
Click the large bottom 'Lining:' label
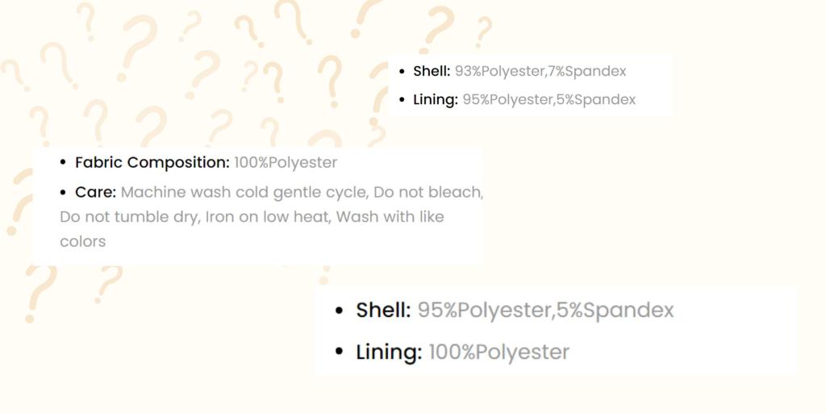389,352
